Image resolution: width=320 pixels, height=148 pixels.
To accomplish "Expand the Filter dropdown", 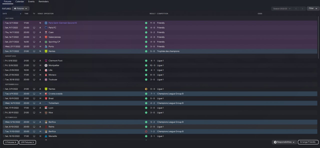I will pyautogui.click(x=313, y=8).
